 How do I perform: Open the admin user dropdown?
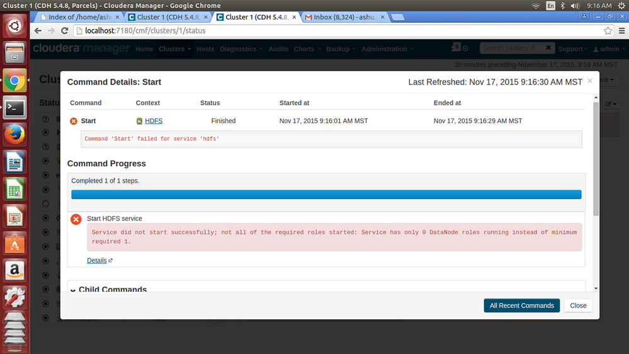[609, 49]
